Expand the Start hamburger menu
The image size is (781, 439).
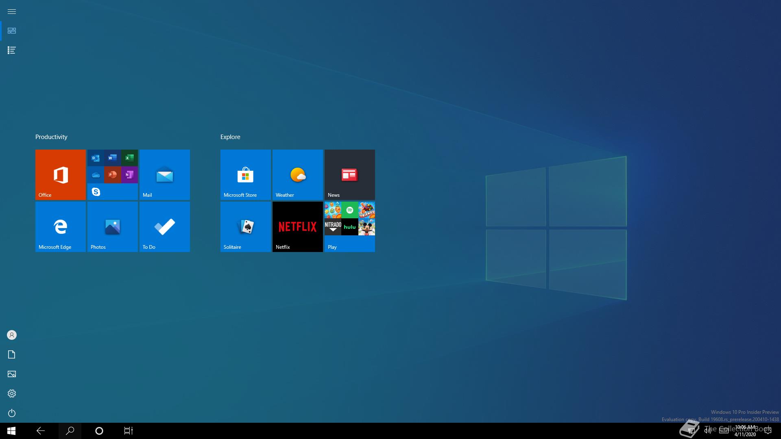pyautogui.click(x=12, y=11)
